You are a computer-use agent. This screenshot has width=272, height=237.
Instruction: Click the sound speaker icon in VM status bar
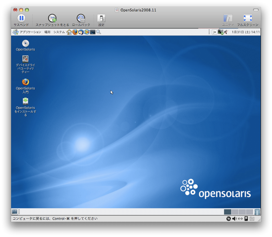[234, 219]
